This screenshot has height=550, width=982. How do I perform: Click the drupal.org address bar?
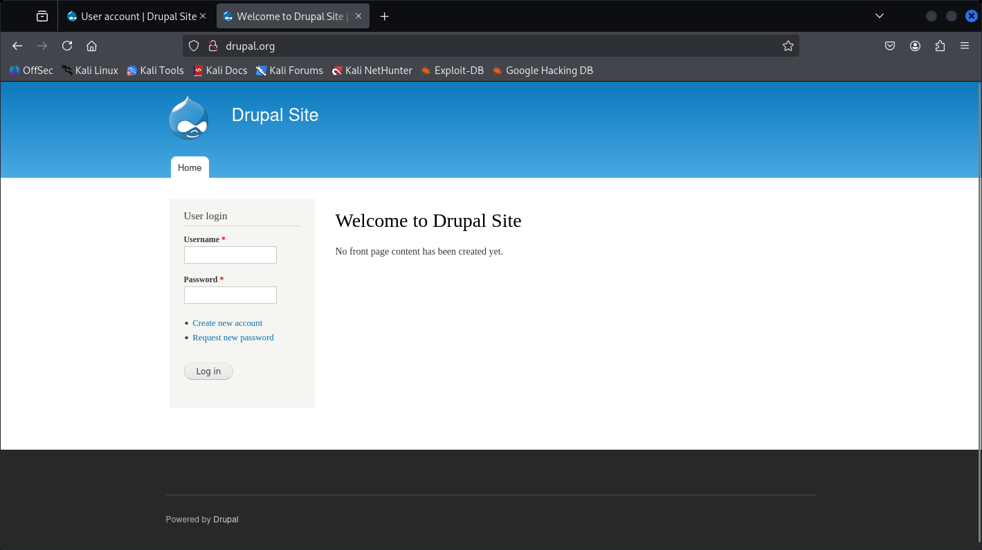pyautogui.click(x=491, y=46)
